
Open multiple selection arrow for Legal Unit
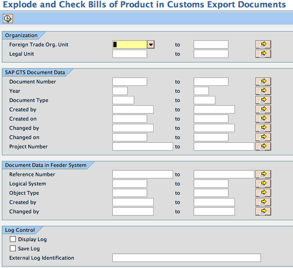(x=263, y=54)
